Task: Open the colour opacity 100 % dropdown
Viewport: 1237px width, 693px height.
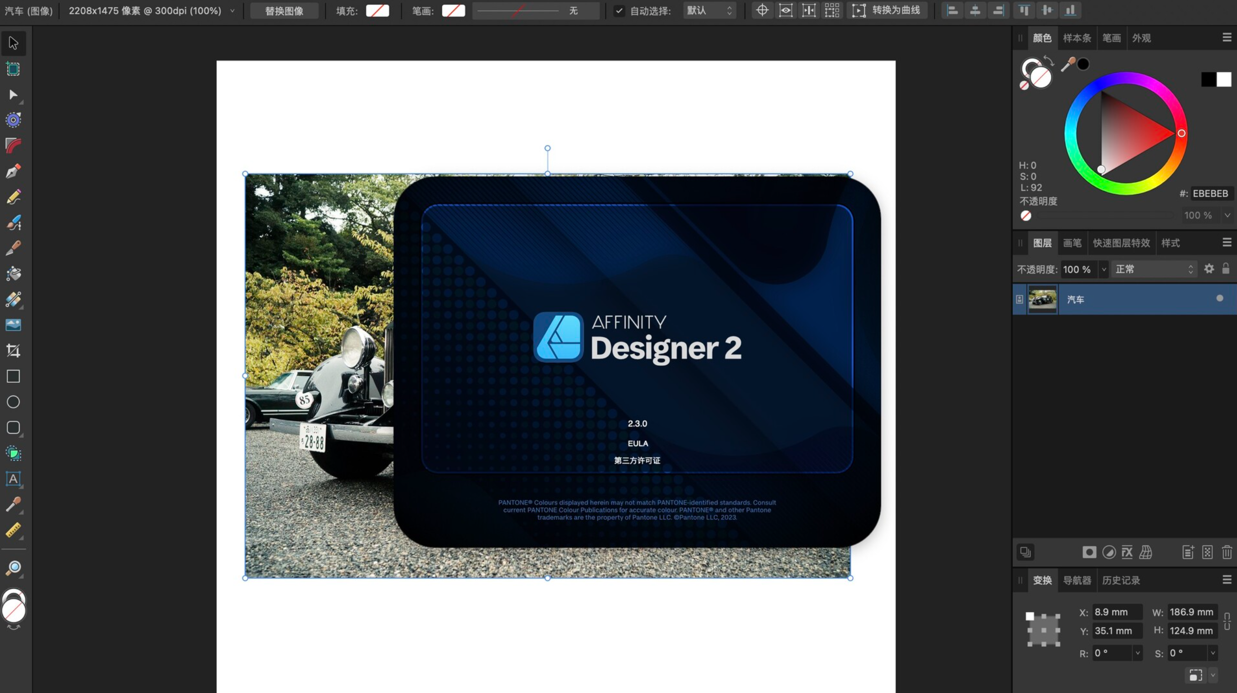Action: point(1227,215)
